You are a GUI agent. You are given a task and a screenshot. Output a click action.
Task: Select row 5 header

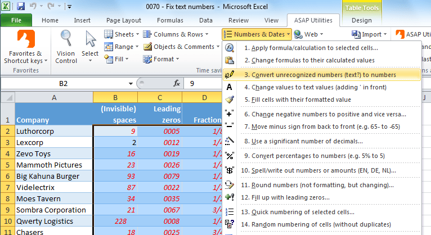[8, 165]
